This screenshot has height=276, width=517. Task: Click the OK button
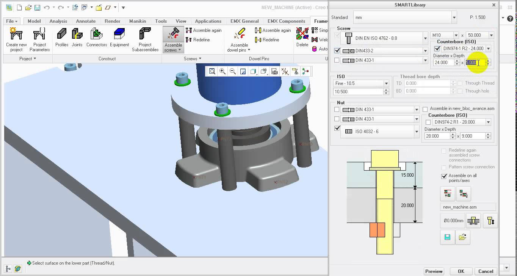(461, 271)
